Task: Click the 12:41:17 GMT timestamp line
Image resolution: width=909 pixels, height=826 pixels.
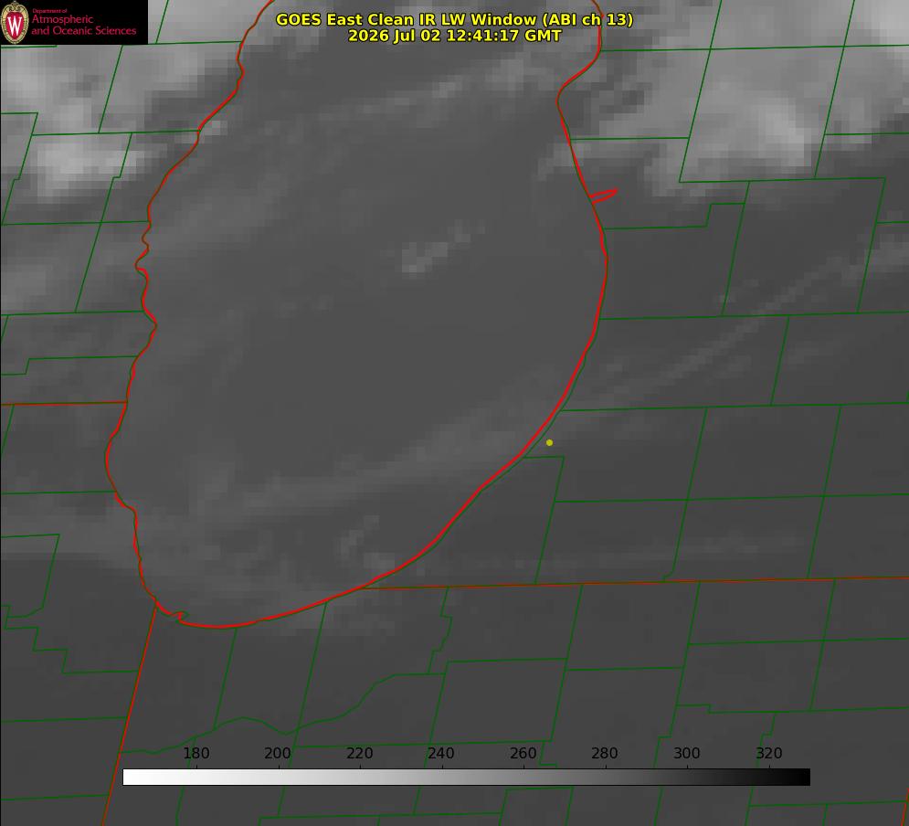Action: pos(455,36)
